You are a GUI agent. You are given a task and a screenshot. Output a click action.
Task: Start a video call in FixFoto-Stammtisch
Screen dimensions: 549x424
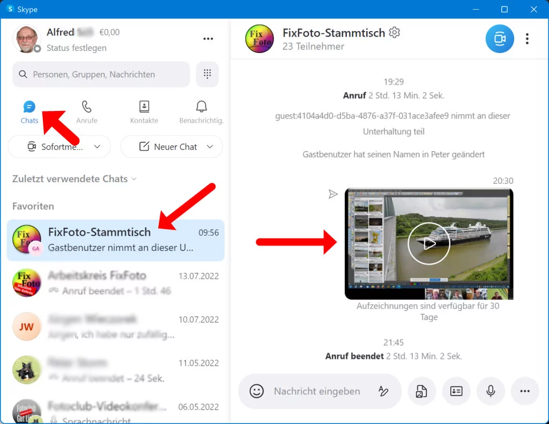pyautogui.click(x=500, y=39)
